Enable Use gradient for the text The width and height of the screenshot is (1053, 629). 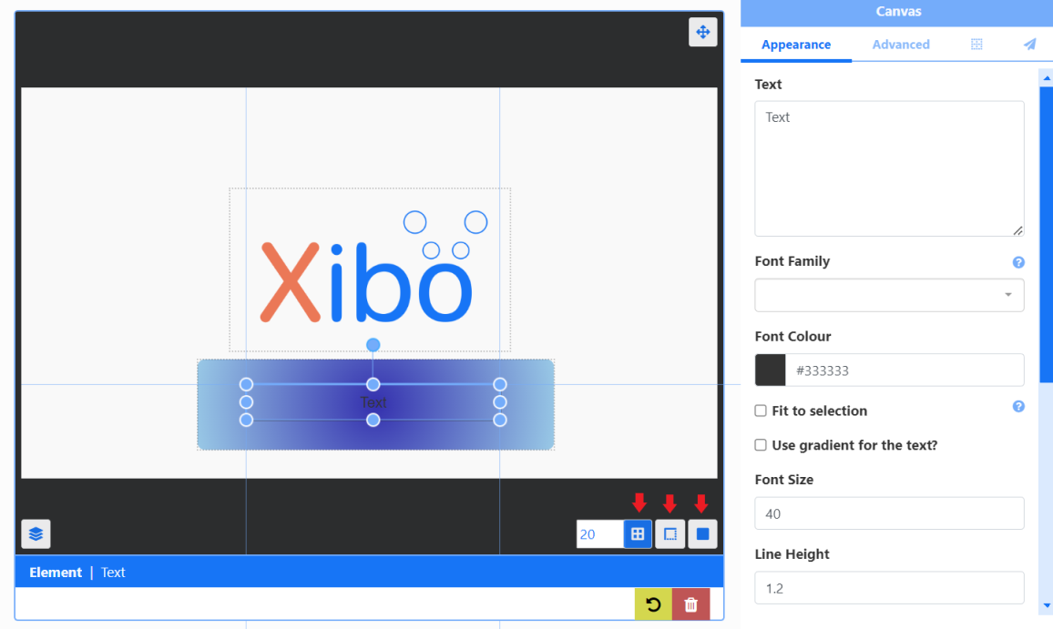[x=761, y=445]
